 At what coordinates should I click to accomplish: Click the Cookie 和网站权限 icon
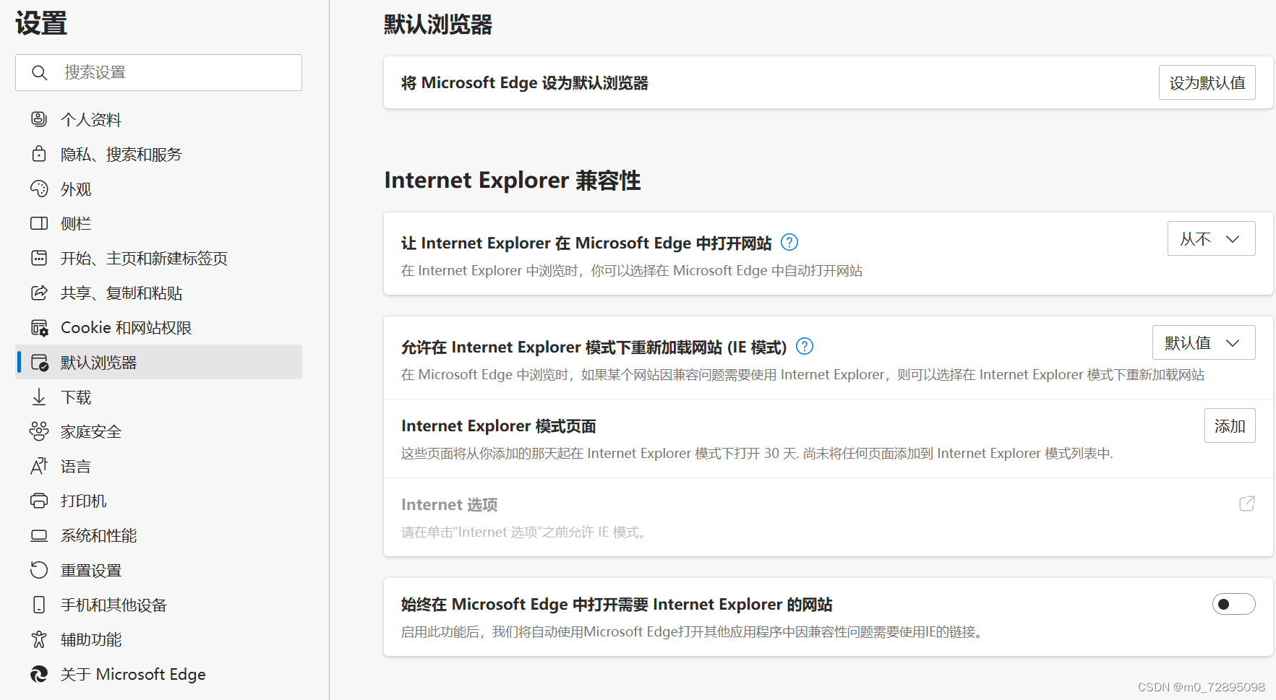click(39, 327)
